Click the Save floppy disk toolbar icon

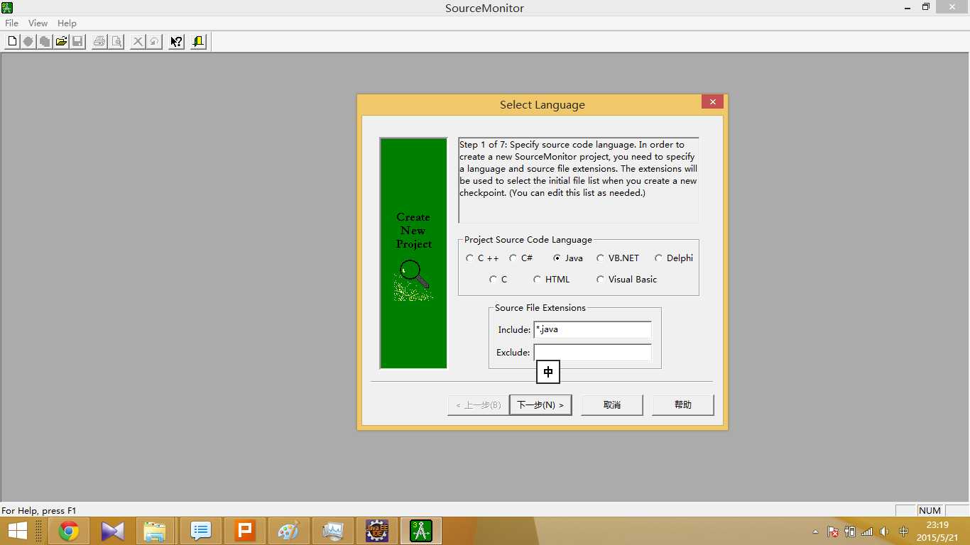tap(77, 42)
